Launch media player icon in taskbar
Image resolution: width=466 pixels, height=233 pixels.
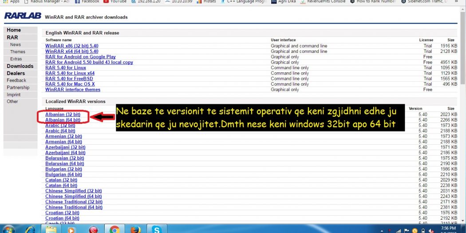71,230
